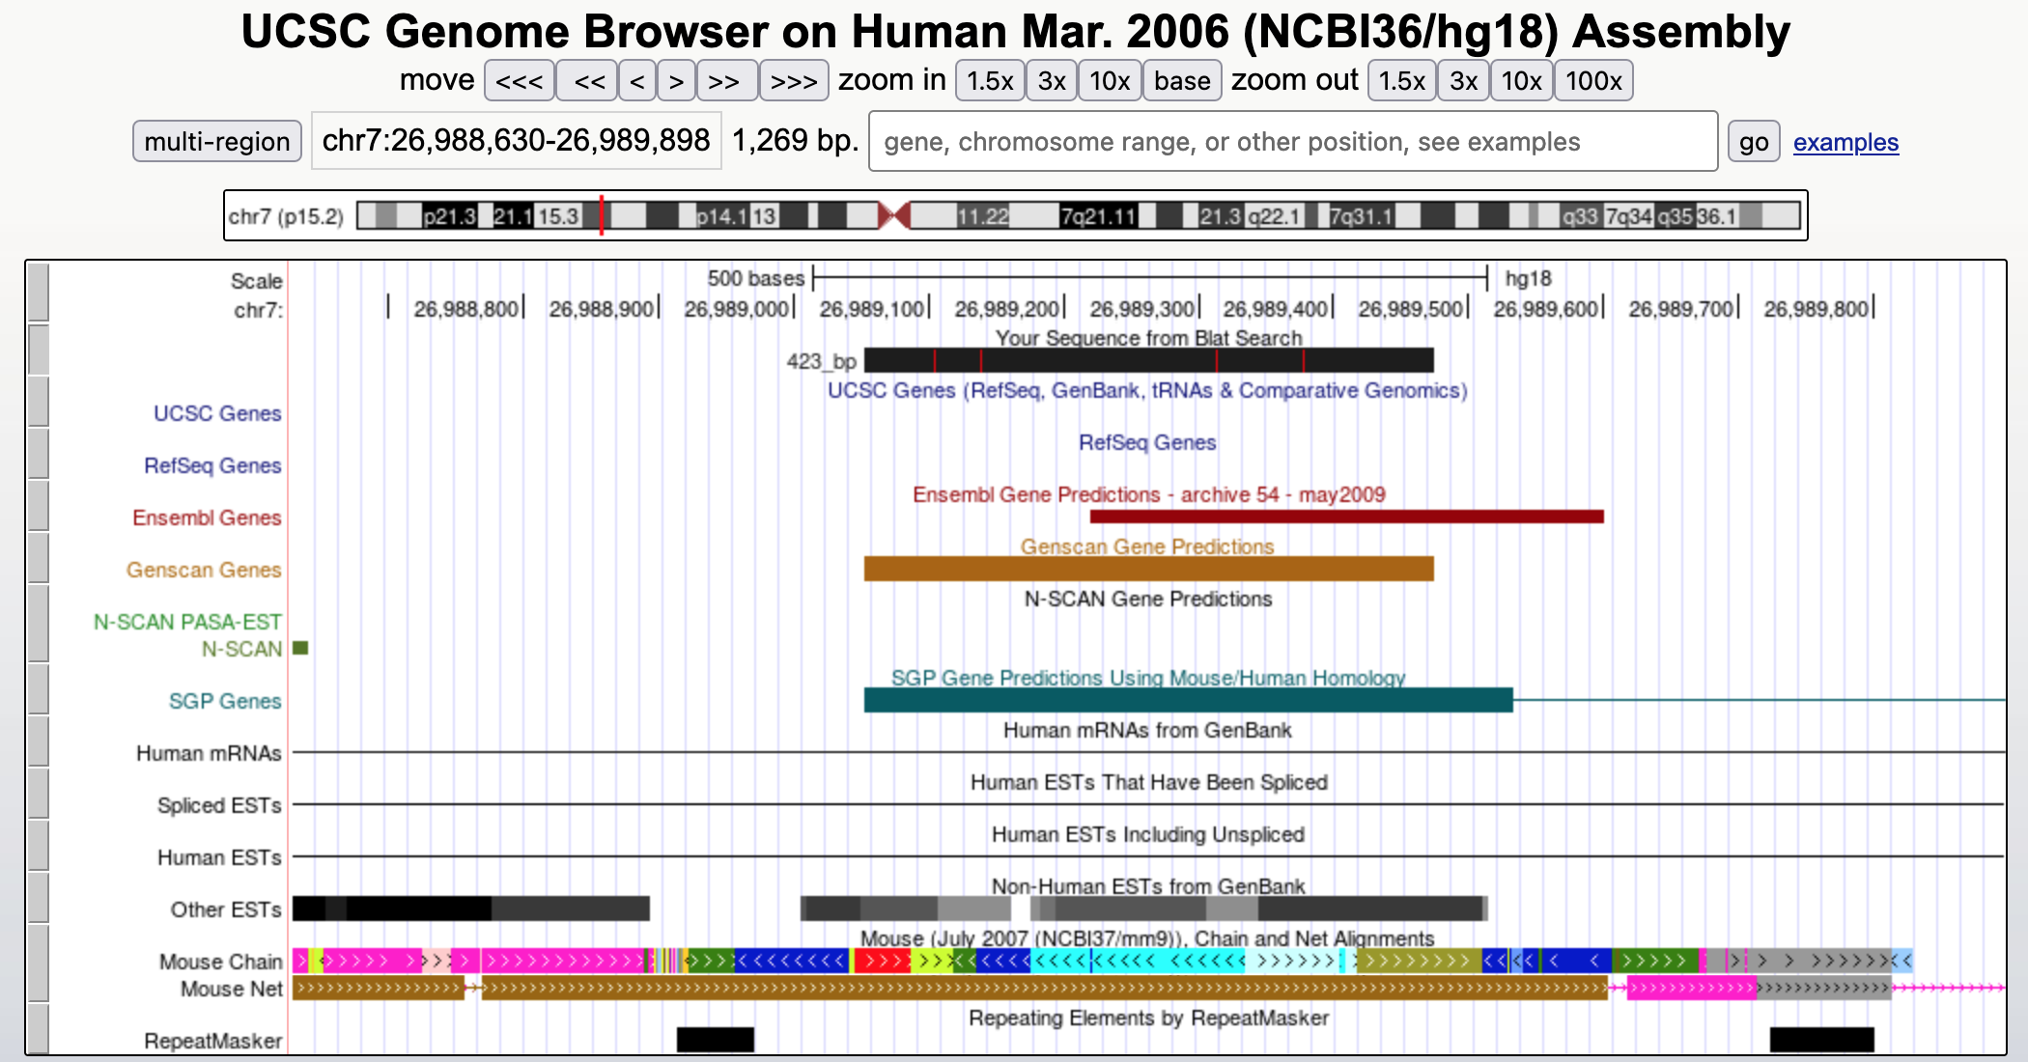Click the chr7 position coordinates box

click(x=517, y=141)
